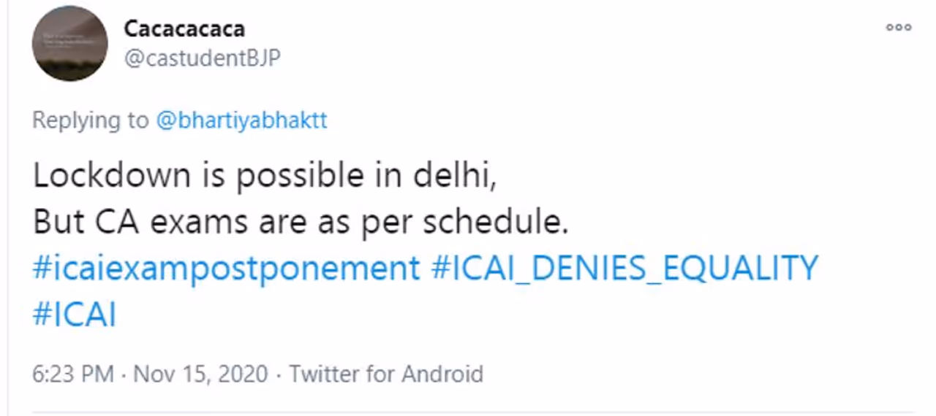
Task: Open the #ICAI_DENIES_EQUALITY hashtag
Action: (625, 269)
